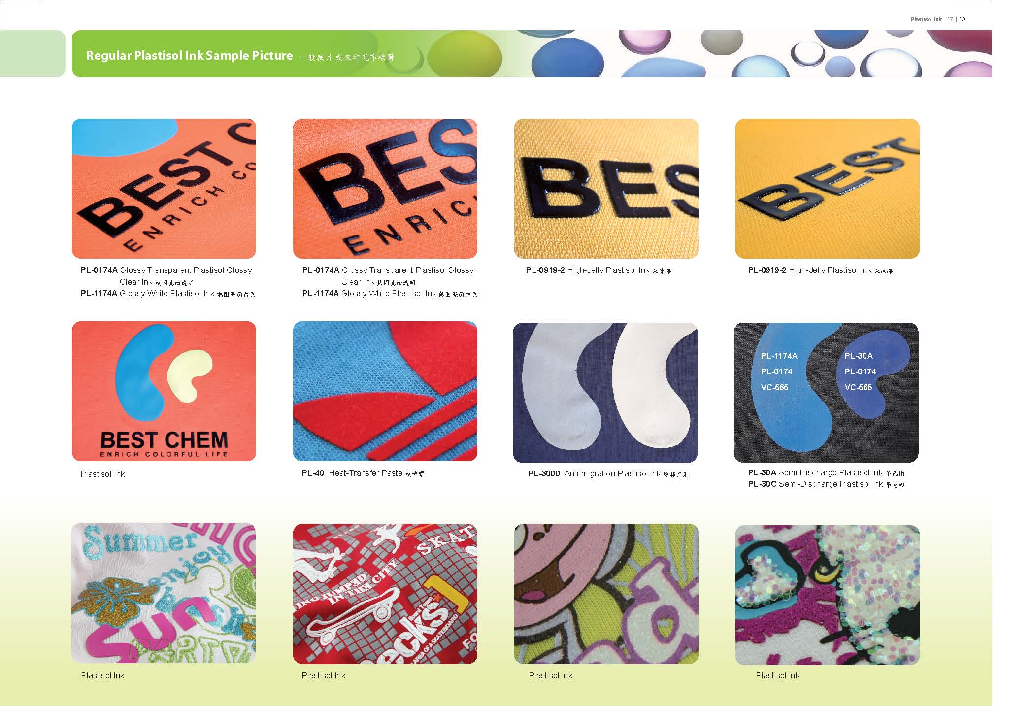The width and height of the screenshot is (1032, 706).
Task: Select the PL-0174A close-up BES ENRIC thumbnail
Action: [385, 189]
